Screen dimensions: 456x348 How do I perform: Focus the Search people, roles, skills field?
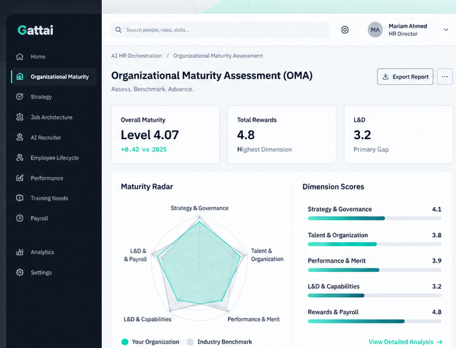tap(220, 30)
